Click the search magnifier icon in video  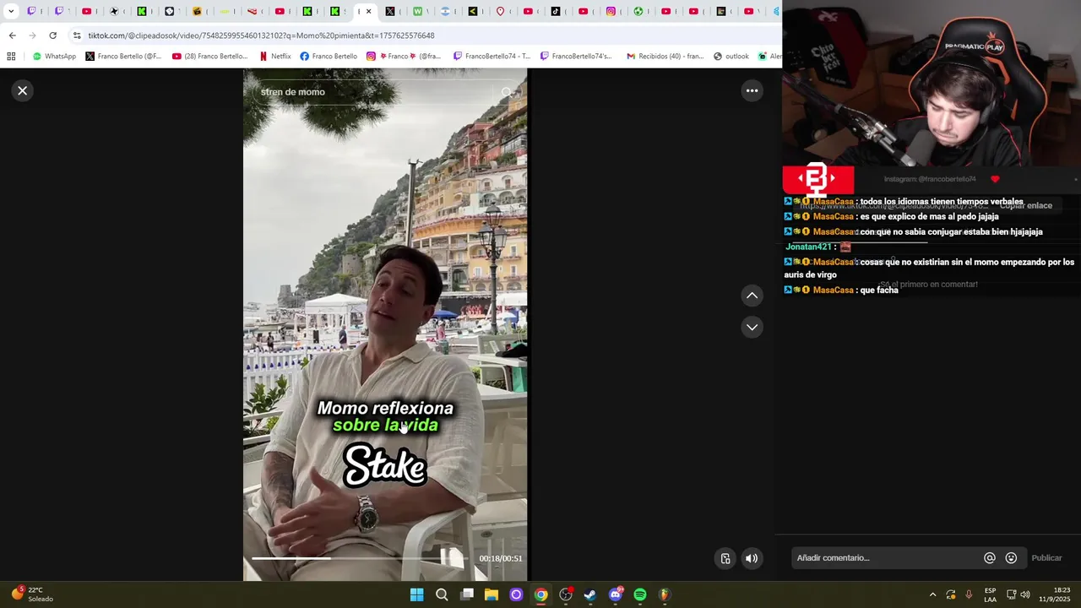(507, 92)
